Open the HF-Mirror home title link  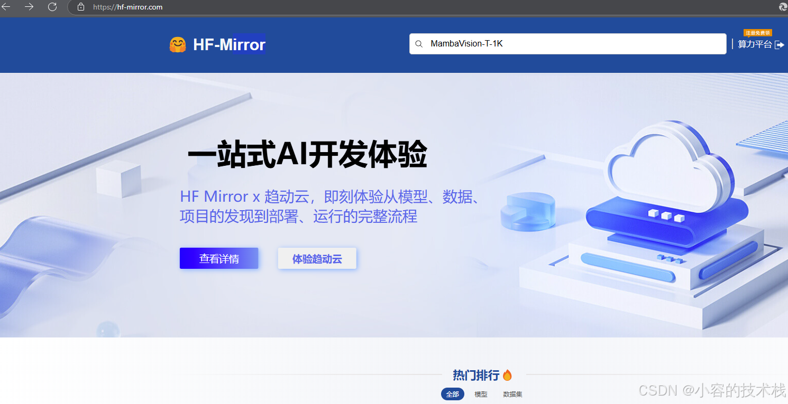tap(229, 44)
